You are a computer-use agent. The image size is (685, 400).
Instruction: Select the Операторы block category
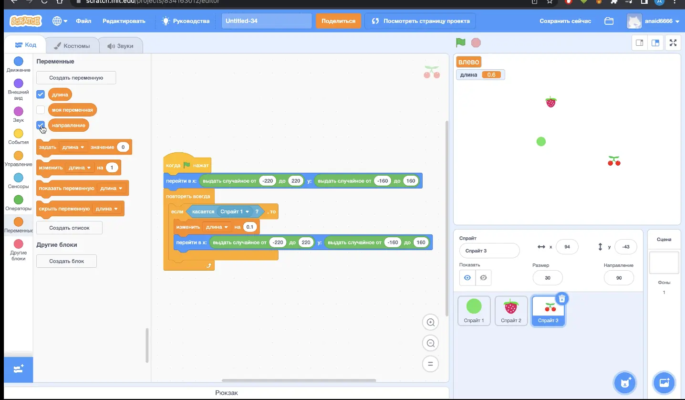point(19,203)
